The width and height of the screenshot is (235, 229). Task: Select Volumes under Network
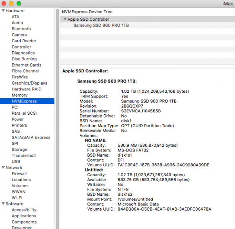(20, 186)
